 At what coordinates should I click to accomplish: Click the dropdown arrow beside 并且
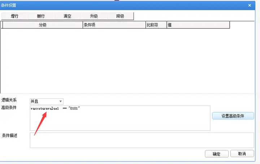coord(61,101)
